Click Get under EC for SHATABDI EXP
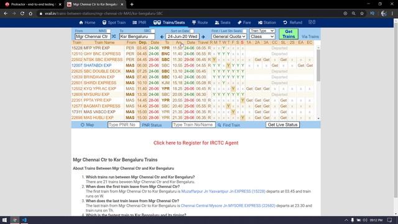 [310, 65]
